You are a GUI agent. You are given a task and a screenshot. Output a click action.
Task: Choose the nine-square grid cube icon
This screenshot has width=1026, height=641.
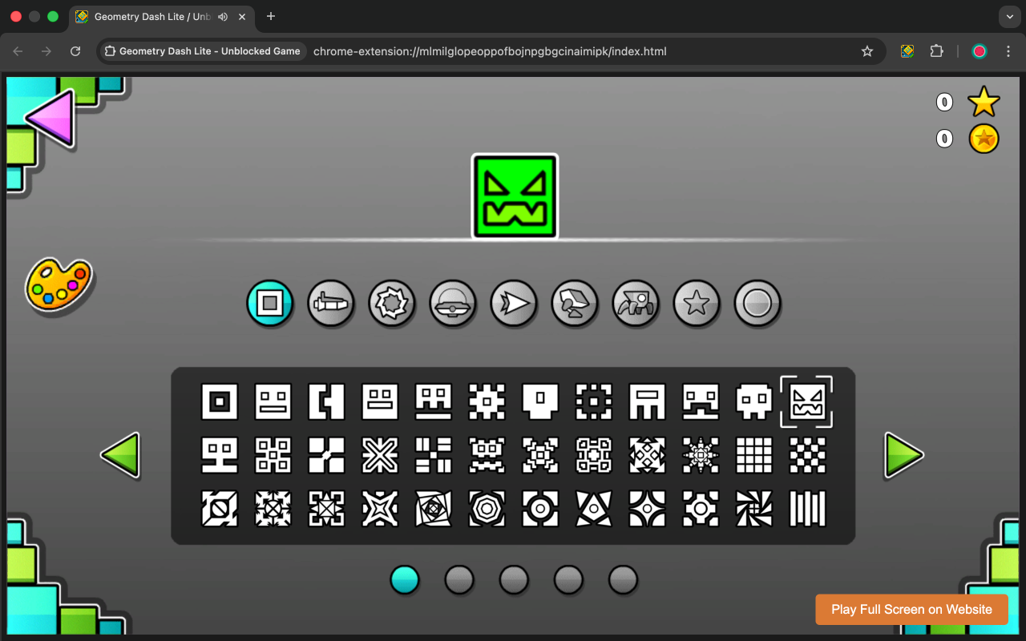[754, 455]
